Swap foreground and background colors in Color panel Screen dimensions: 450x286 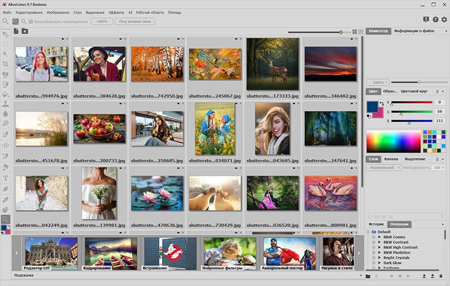pyautogui.click(x=382, y=102)
